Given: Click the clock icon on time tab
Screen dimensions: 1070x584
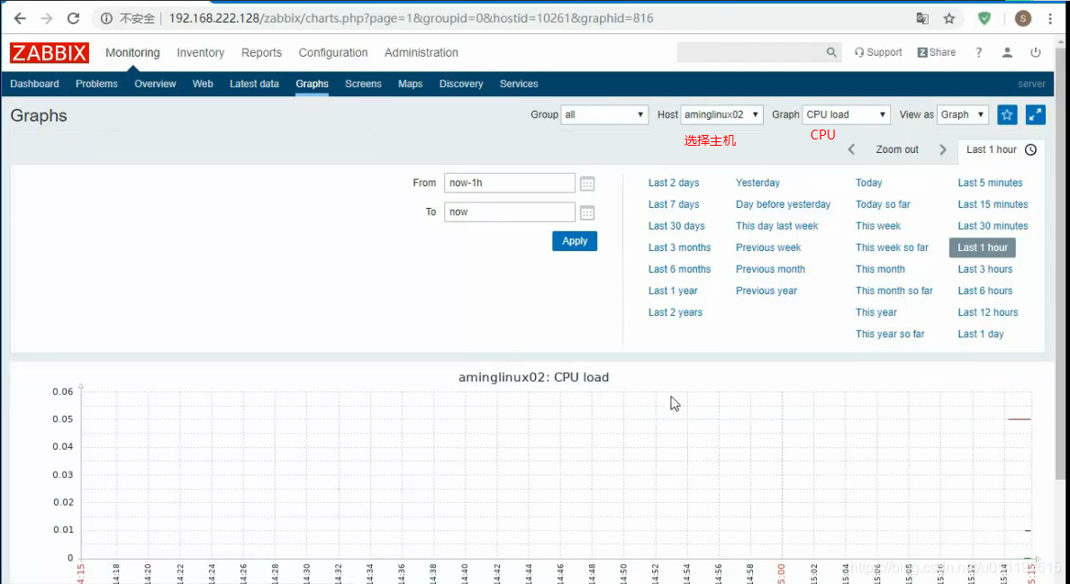Looking at the screenshot, I should 1030,149.
